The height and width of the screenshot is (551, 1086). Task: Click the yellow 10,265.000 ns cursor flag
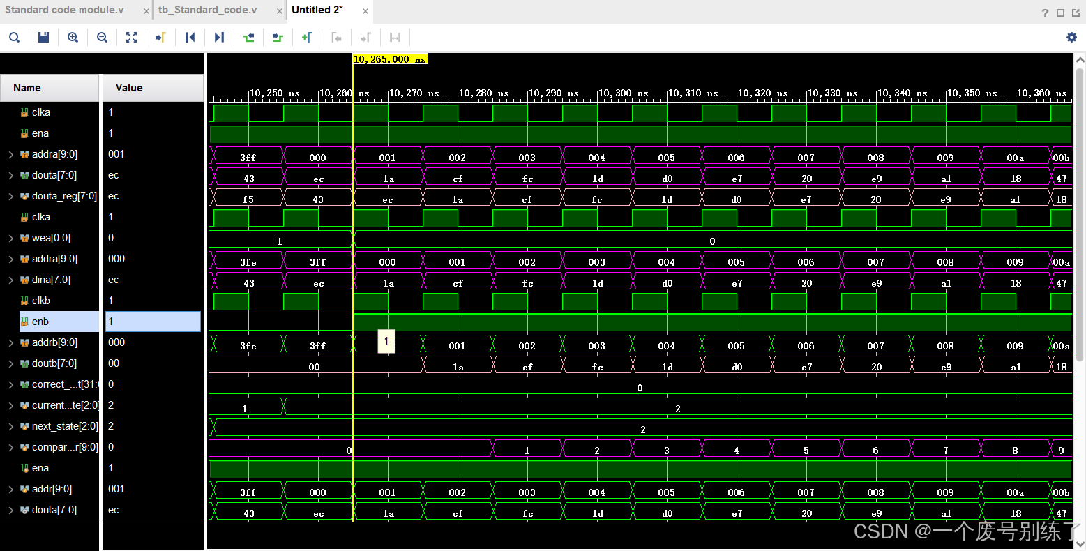click(390, 59)
